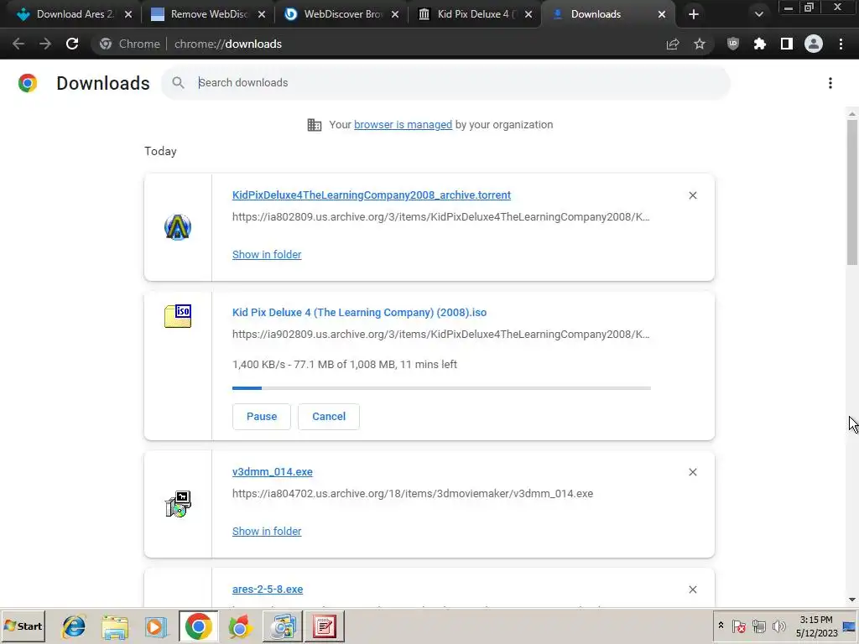Click the Ares icon of the torrent file
The image size is (859, 644).
coord(178,226)
